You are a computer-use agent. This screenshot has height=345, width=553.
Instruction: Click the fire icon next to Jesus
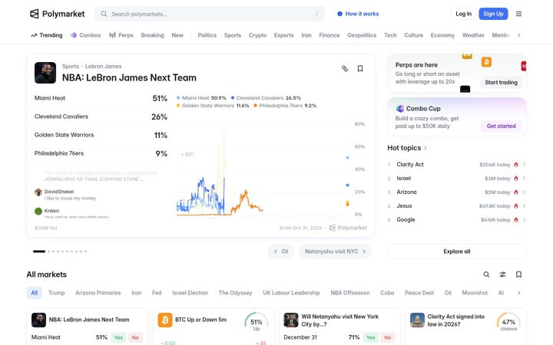tap(516, 205)
